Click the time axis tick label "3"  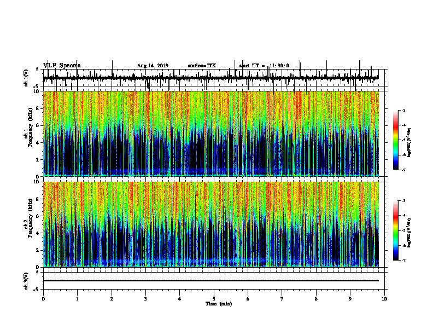tap(145, 299)
